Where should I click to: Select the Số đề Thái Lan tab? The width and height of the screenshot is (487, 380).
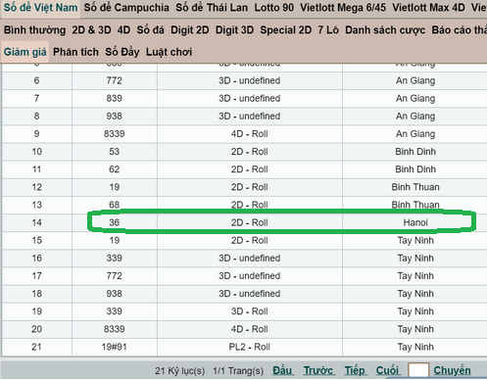coord(212,7)
